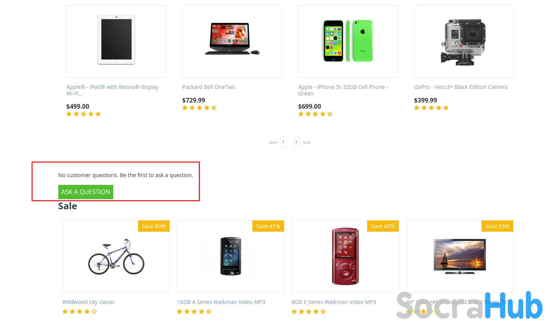Screen dimensions: 553x321
Task: Click the previous carousel arrow
Action: [283, 142]
